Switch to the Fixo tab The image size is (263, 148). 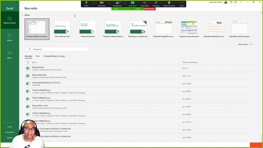click(x=37, y=56)
